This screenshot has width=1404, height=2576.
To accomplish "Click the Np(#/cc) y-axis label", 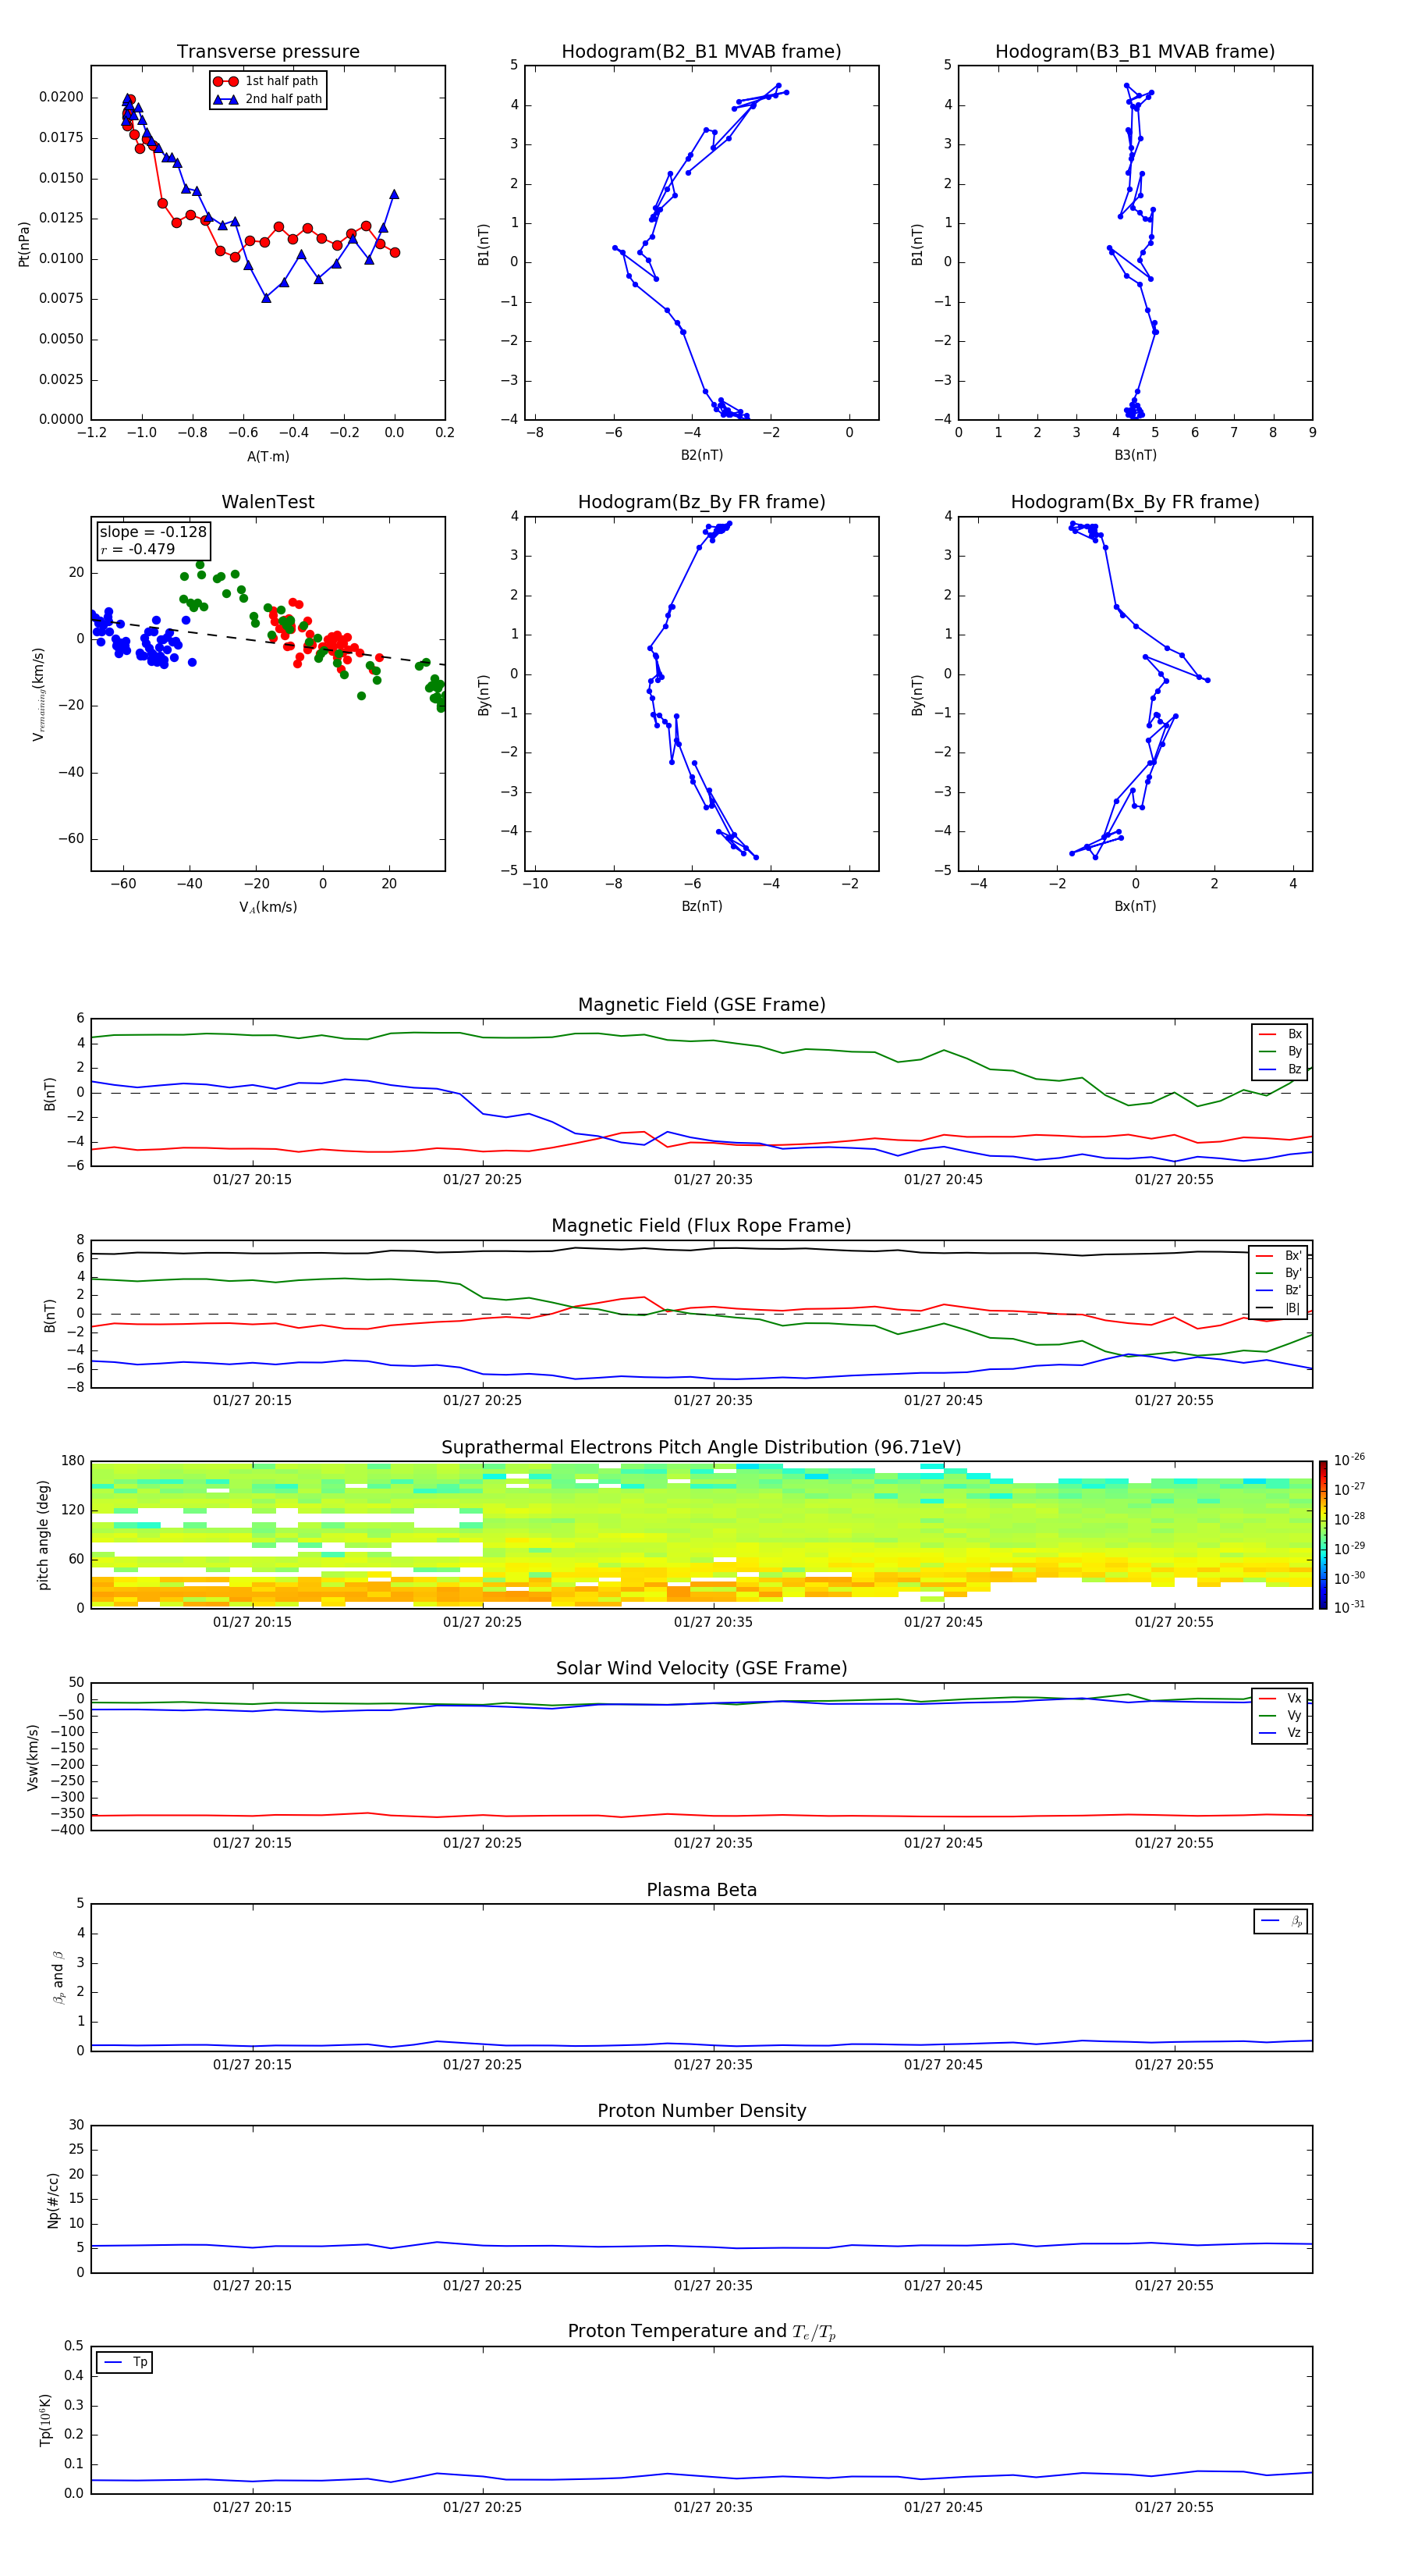I will click(53, 2200).
